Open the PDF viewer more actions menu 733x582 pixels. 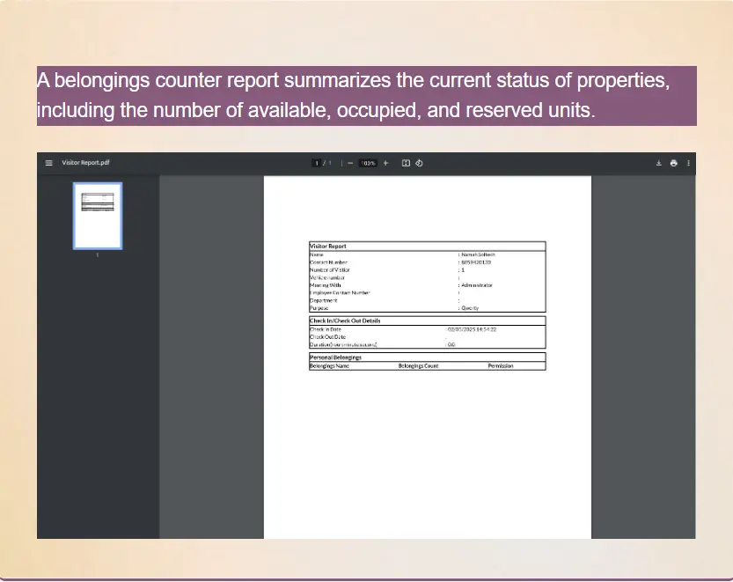click(x=688, y=163)
